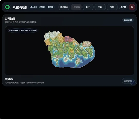
Task: Click the 完整 button
Action: coord(112,7)
